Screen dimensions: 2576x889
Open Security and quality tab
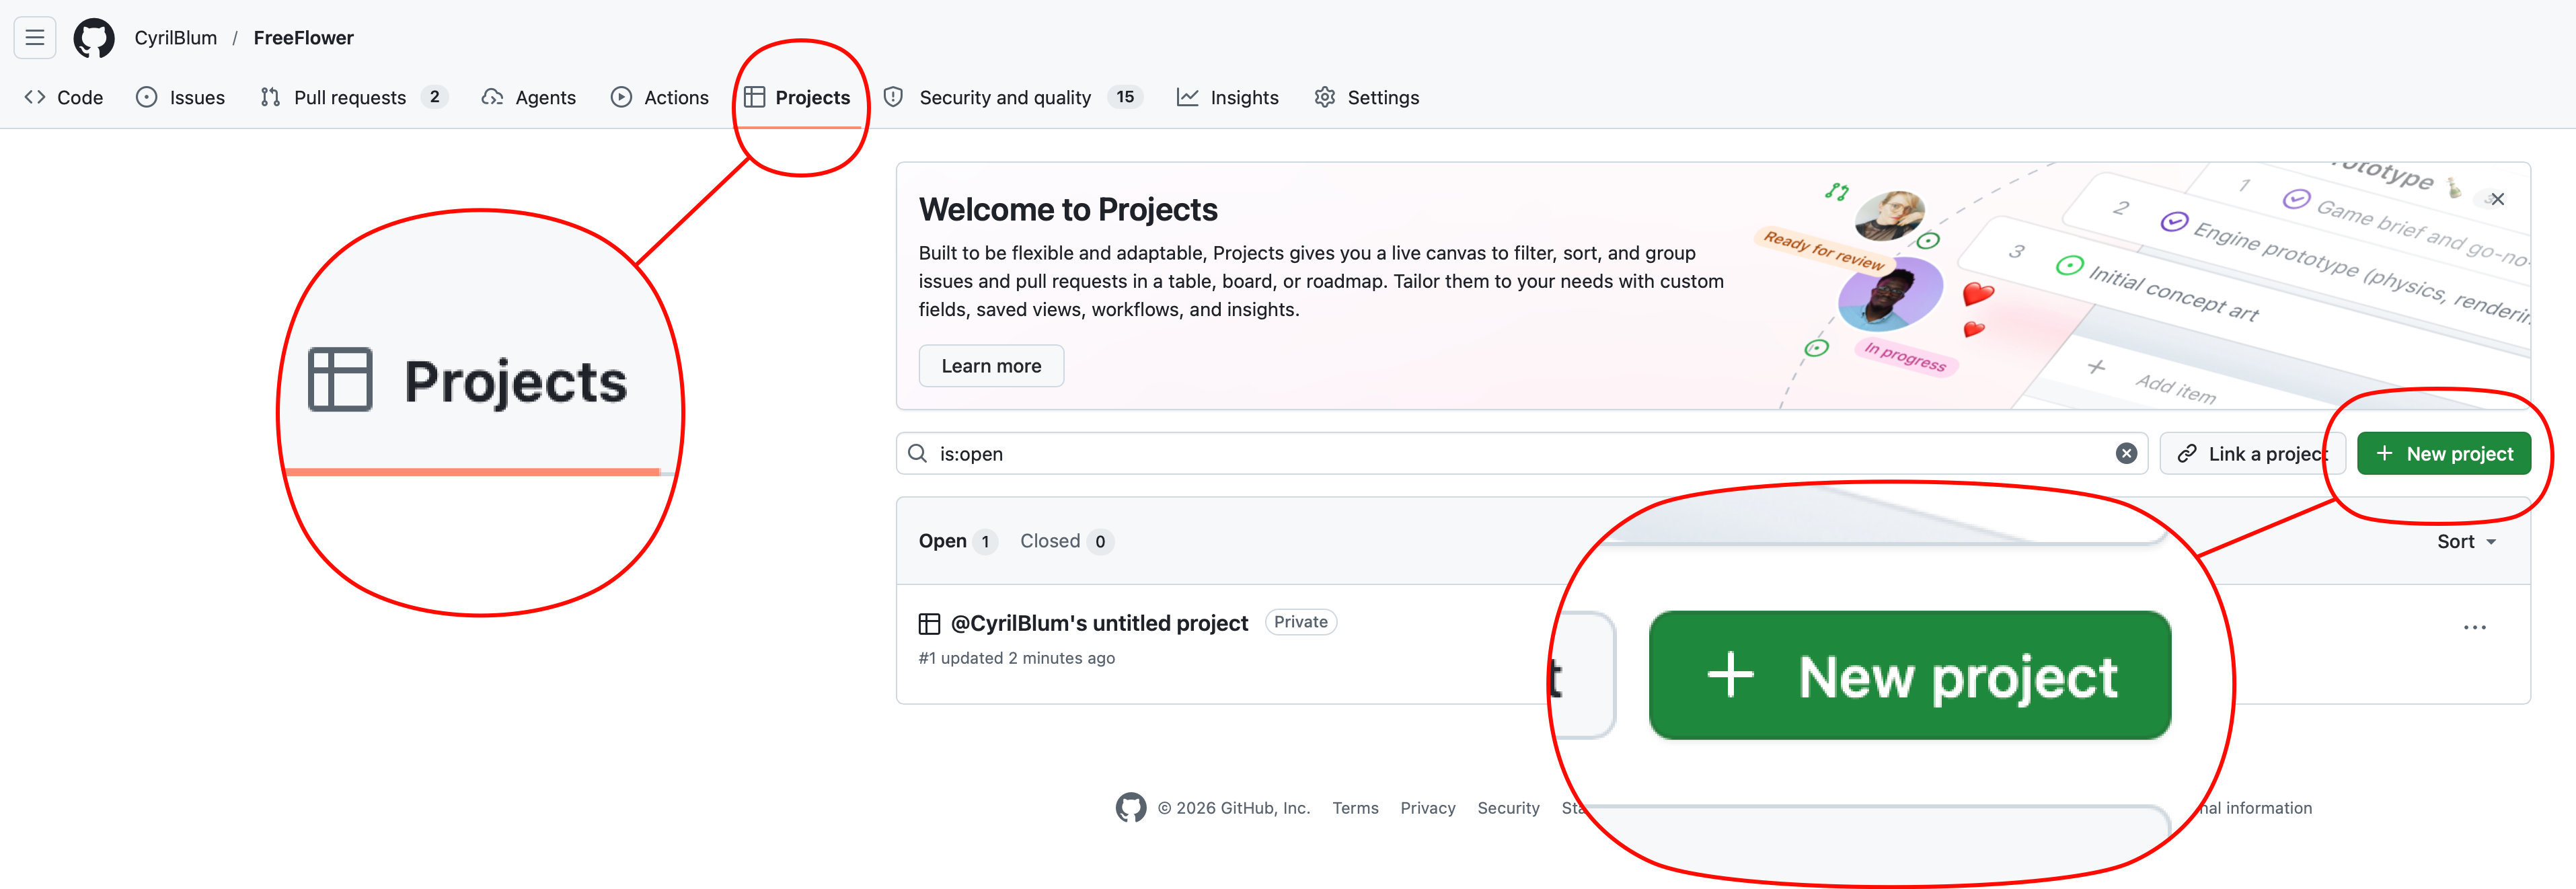pyautogui.click(x=1013, y=97)
